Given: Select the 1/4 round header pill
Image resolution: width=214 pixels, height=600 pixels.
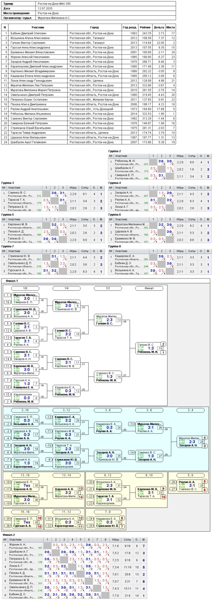Looking at the screenshot, I should point(66,288).
